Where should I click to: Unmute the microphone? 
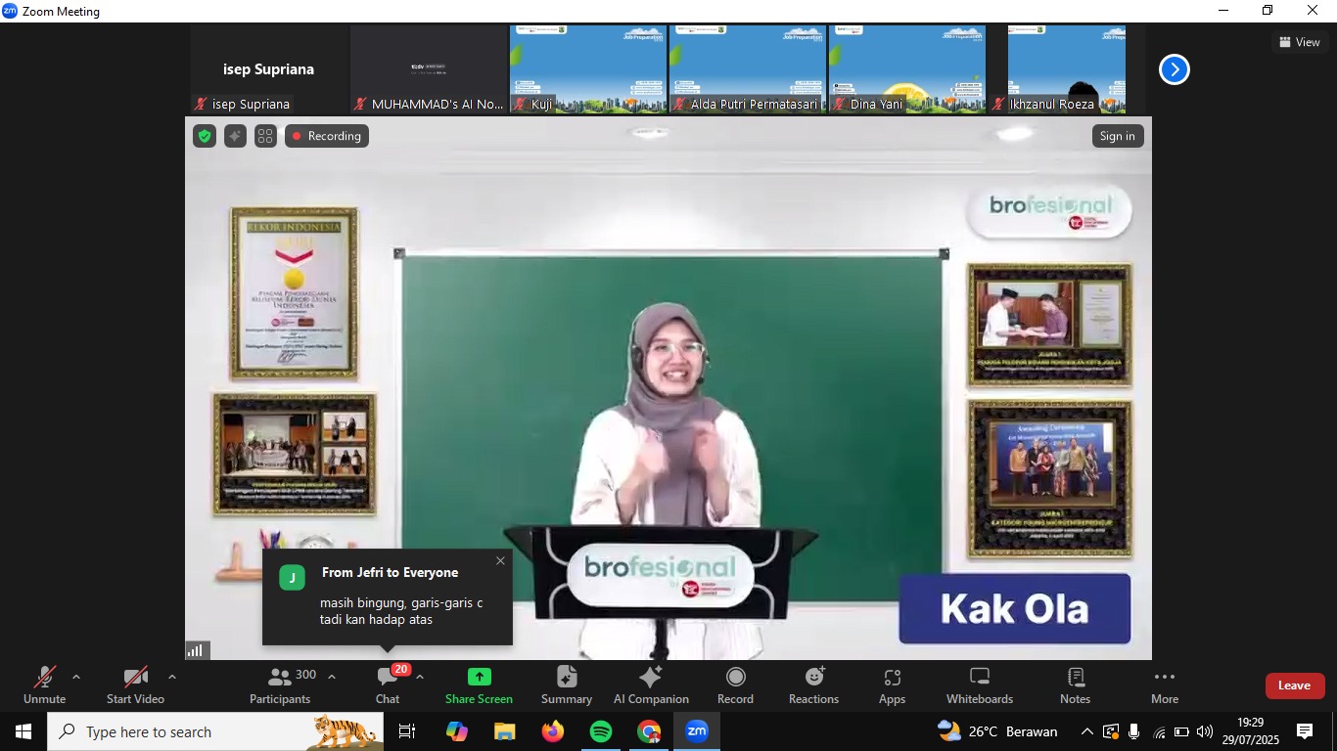tap(44, 685)
